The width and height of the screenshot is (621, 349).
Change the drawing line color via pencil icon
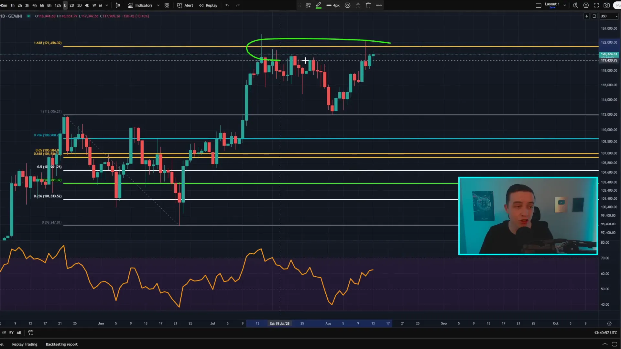point(319,5)
